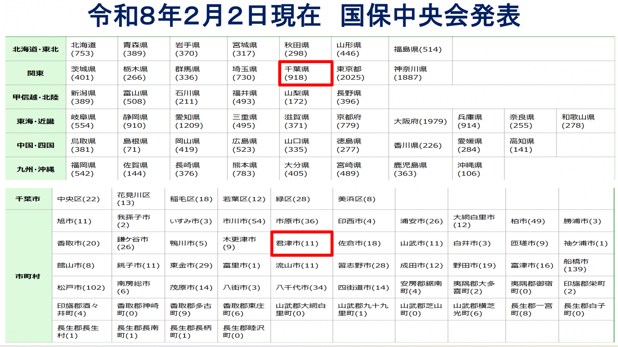Click the 令和8年2月2日現在 title text
The width and height of the screenshot is (618, 347).
[x=205, y=16]
